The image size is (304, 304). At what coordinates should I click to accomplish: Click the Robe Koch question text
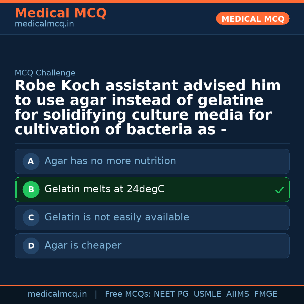(148, 108)
